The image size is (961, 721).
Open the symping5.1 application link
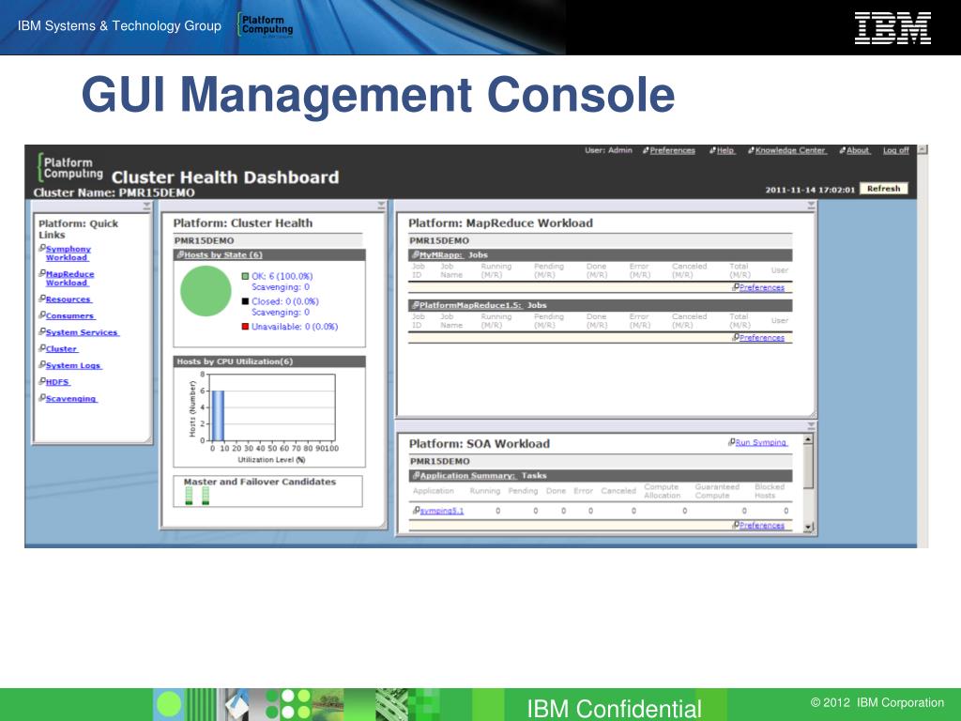442,511
